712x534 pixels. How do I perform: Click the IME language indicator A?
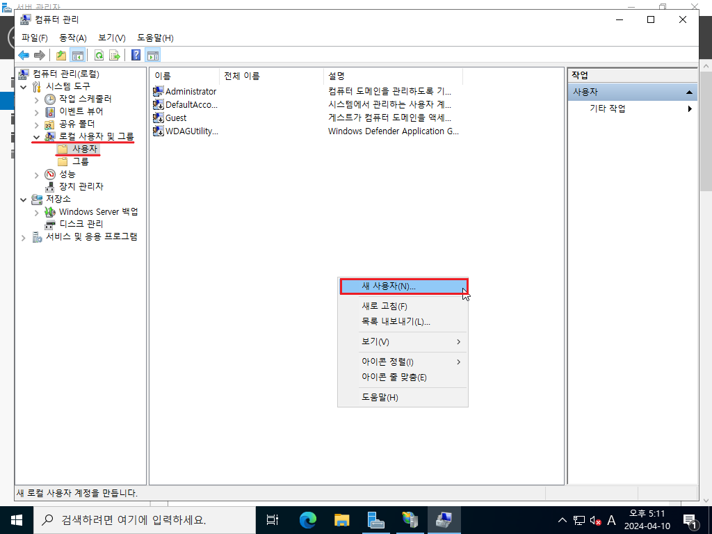[x=612, y=520]
